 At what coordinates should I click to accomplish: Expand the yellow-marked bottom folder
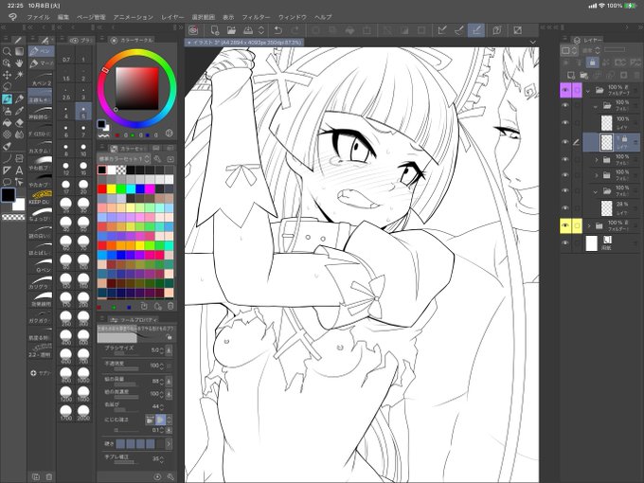pyautogui.click(x=589, y=226)
